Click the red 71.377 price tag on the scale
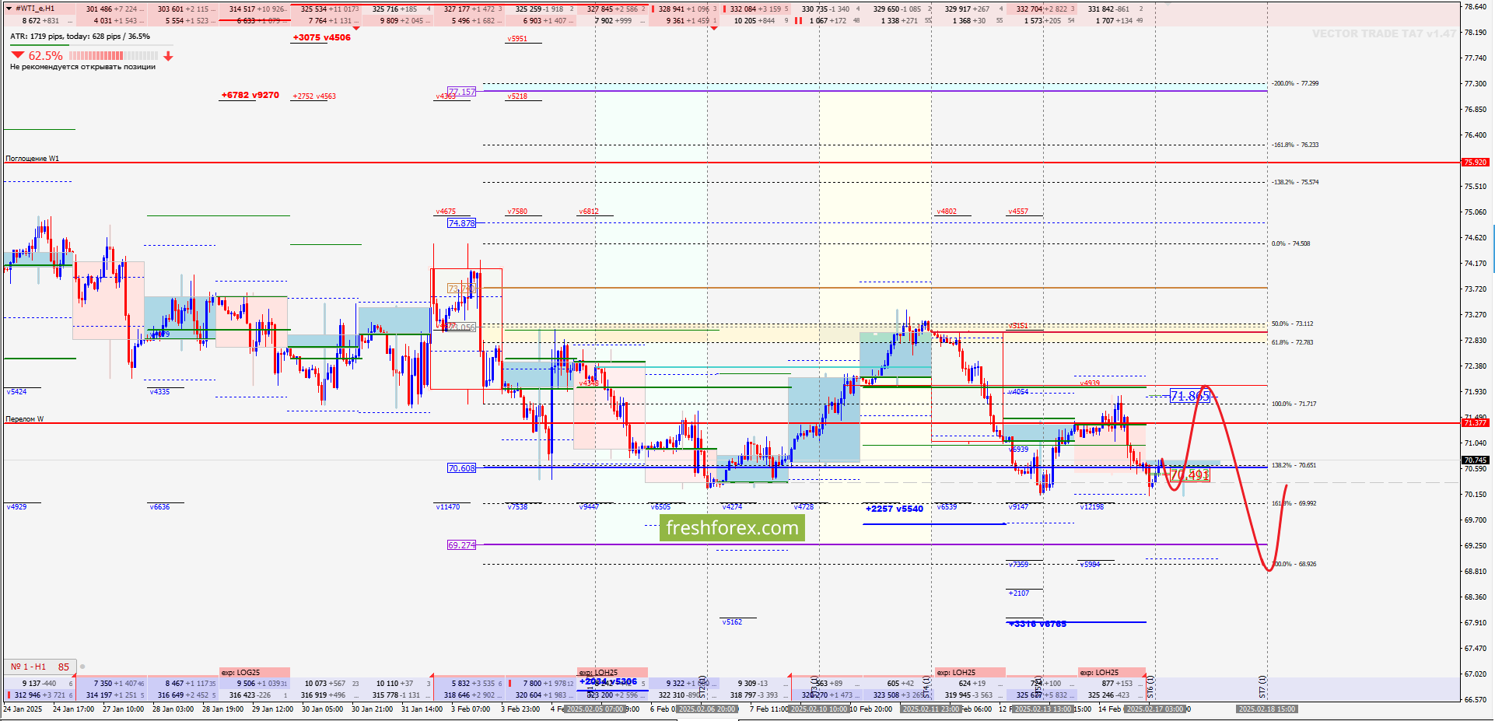Viewport: 1495px width, 721px height. pyautogui.click(x=1476, y=422)
